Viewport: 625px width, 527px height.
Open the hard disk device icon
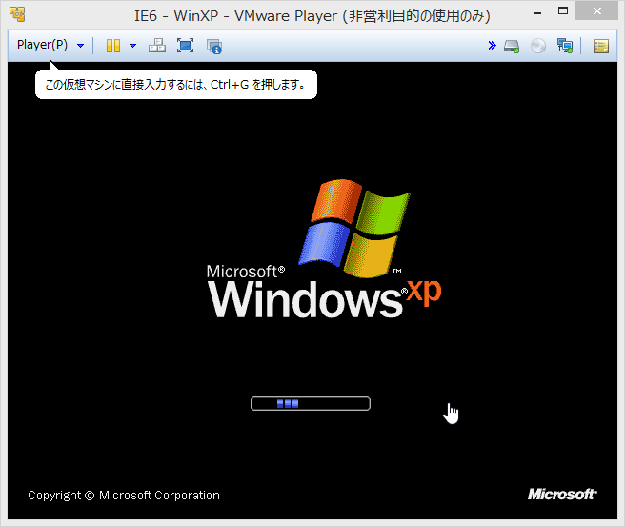[512, 47]
